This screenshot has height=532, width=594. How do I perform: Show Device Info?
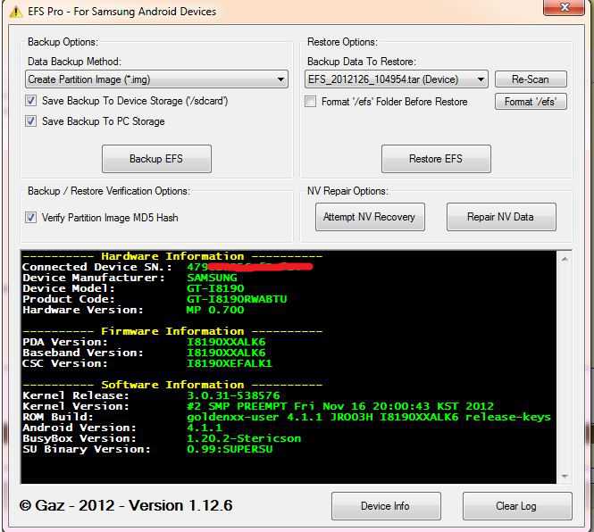[385, 506]
